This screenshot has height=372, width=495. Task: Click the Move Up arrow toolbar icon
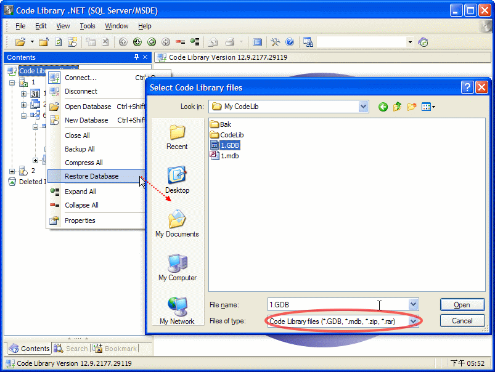tap(123, 42)
